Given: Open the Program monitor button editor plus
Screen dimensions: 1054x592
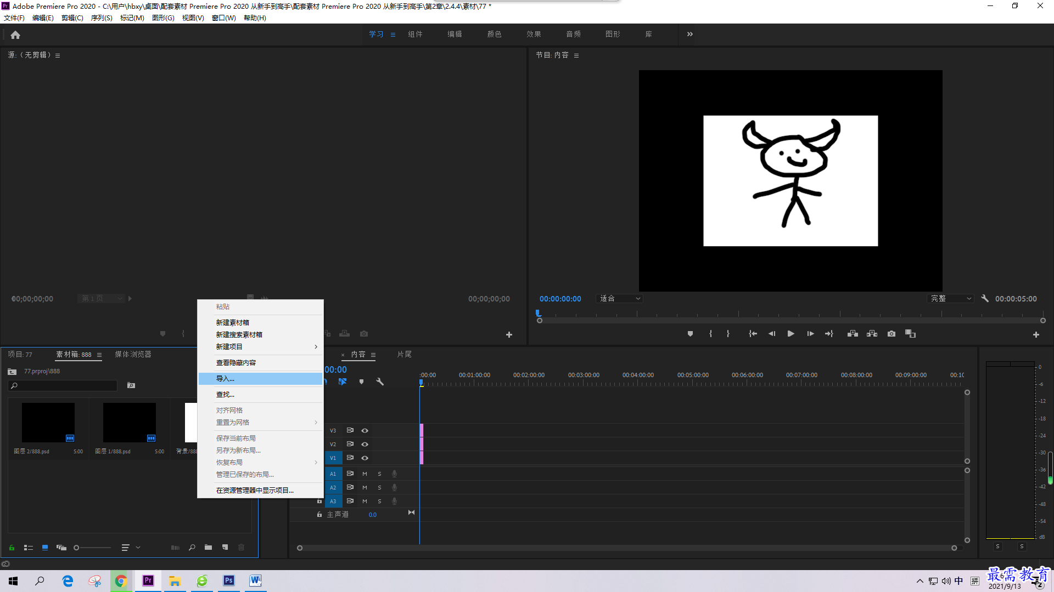Looking at the screenshot, I should click(x=1036, y=334).
